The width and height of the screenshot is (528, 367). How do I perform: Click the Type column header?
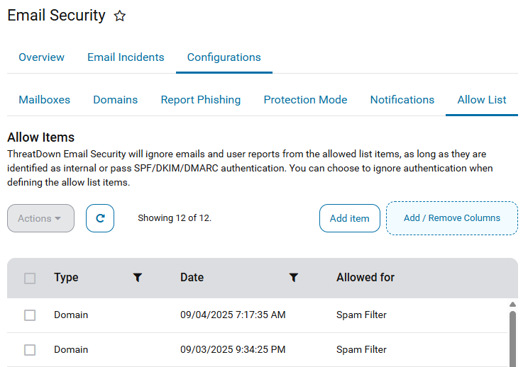point(66,277)
